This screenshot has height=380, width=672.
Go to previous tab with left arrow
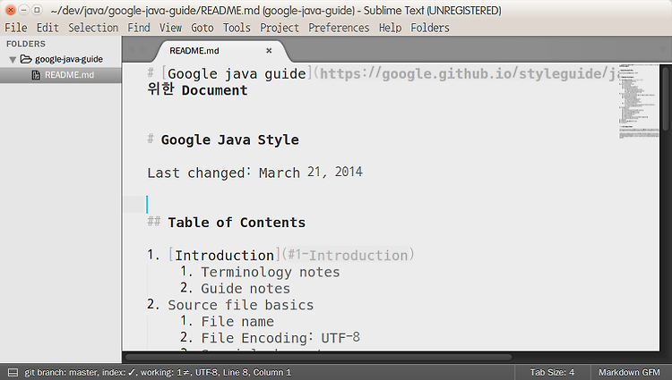[132, 49]
